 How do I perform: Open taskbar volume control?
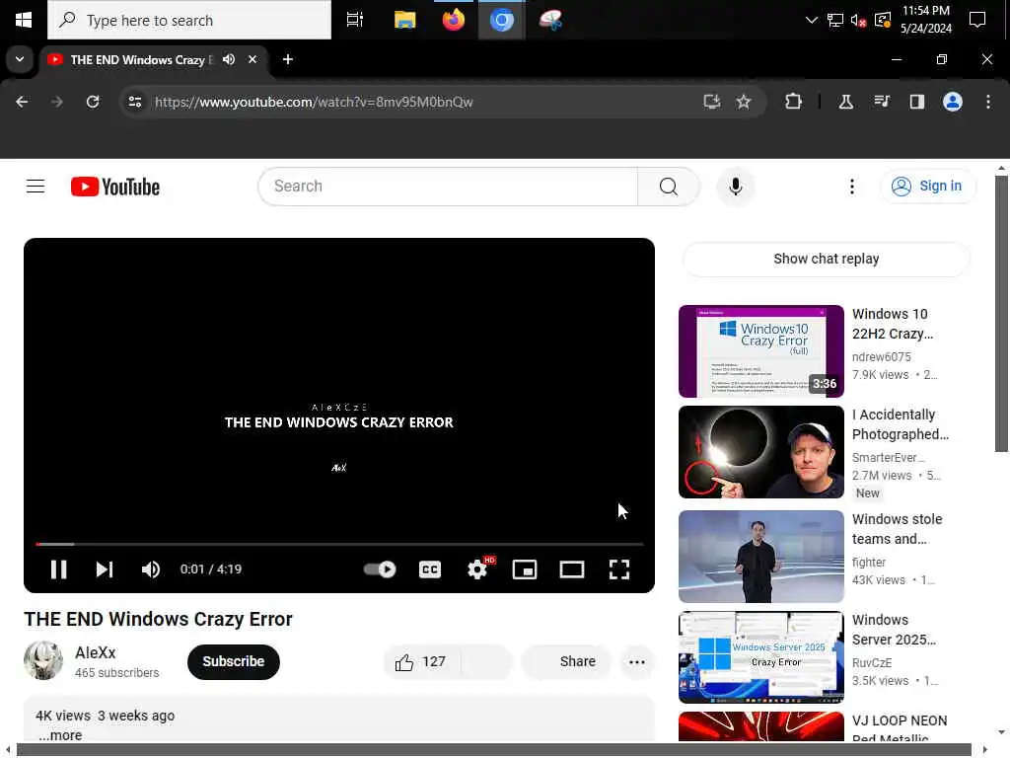(x=858, y=20)
